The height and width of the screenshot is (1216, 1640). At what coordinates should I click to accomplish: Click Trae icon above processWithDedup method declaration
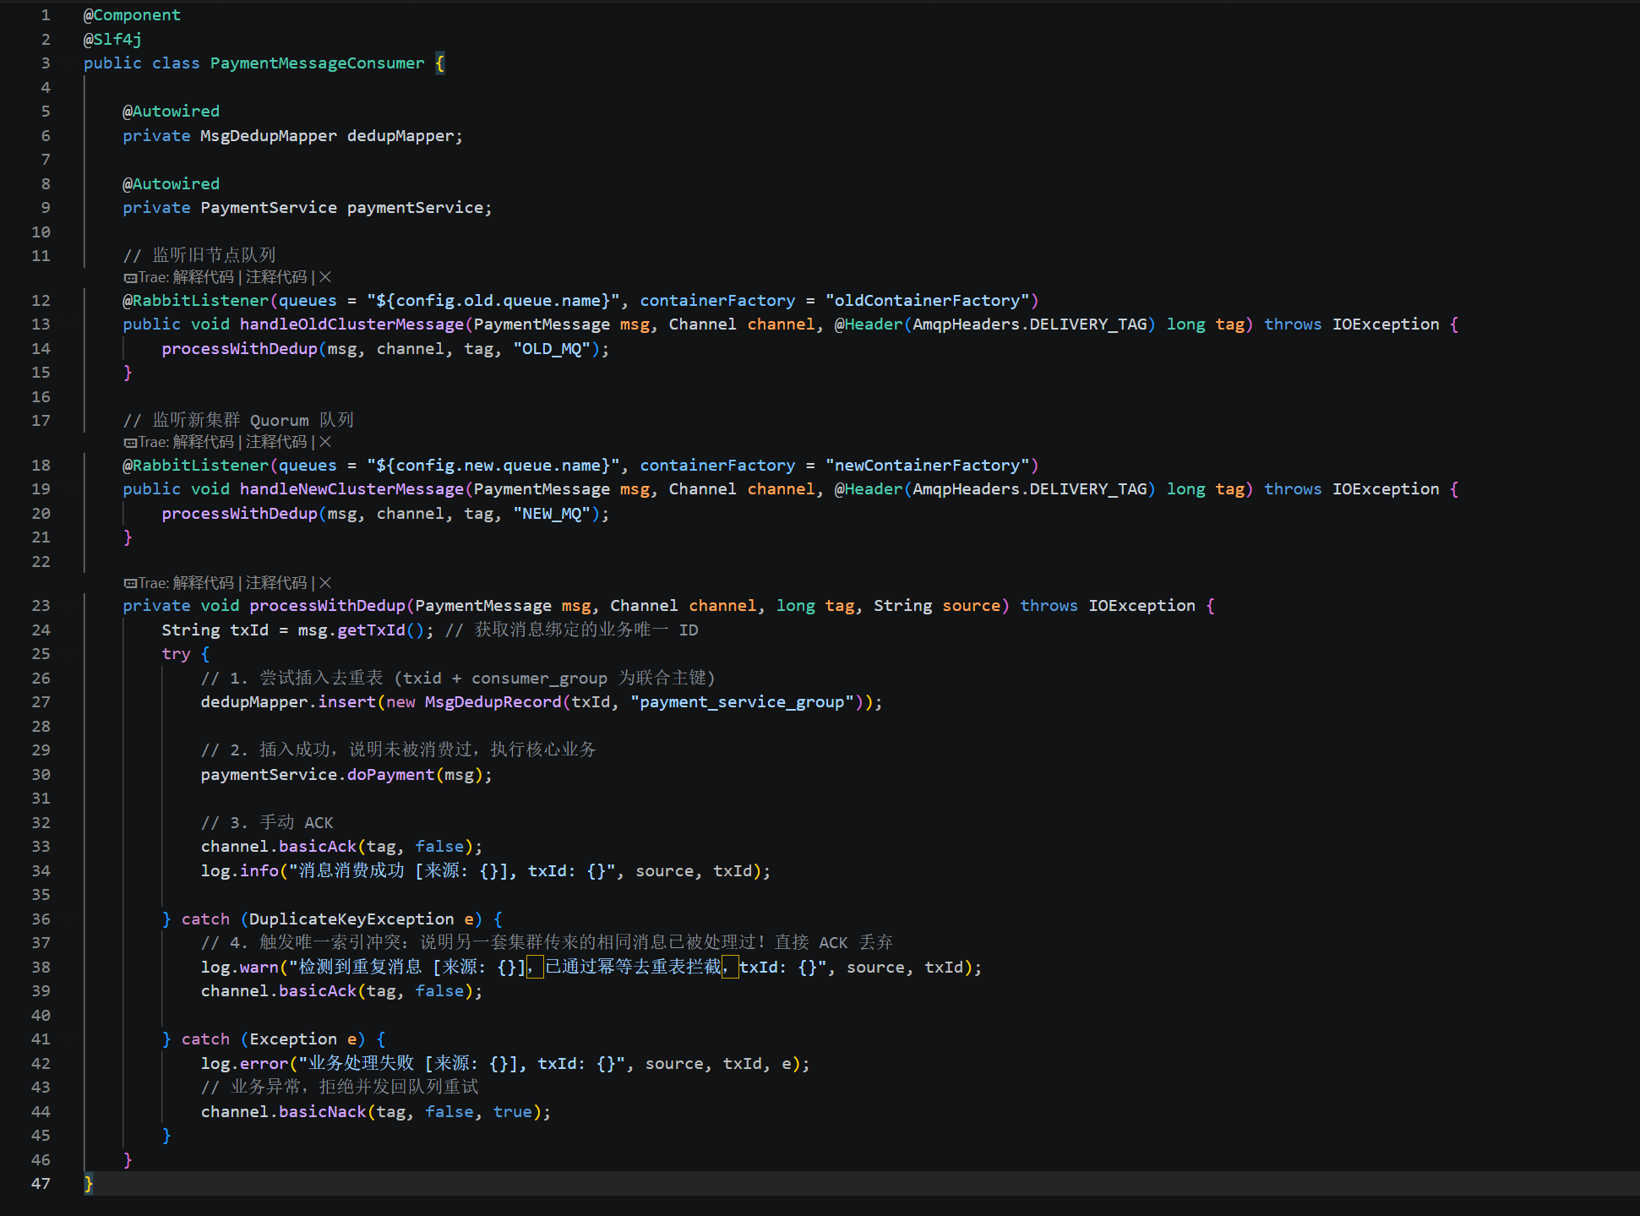pyautogui.click(x=130, y=583)
